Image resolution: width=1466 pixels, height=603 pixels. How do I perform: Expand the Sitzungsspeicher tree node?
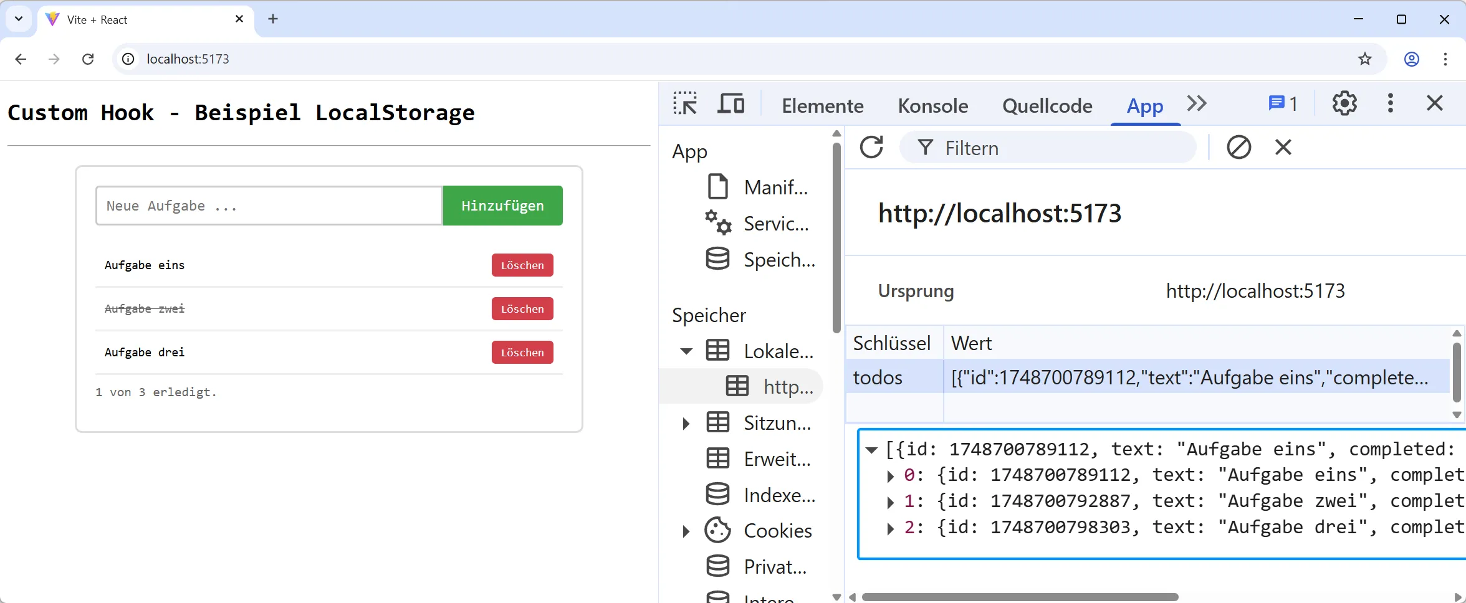[686, 424]
